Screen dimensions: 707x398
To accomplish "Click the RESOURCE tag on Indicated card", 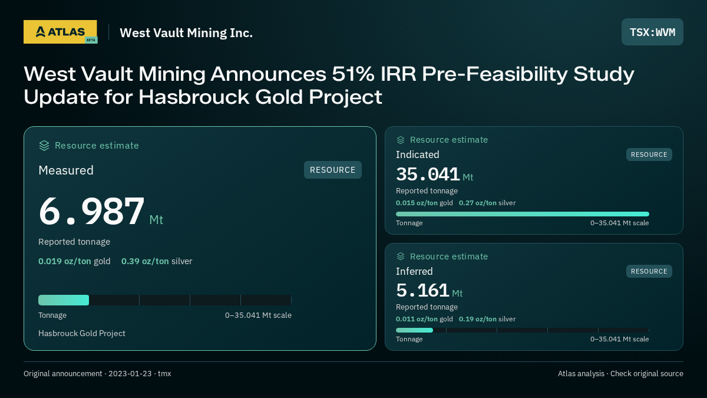I will (x=649, y=154).
